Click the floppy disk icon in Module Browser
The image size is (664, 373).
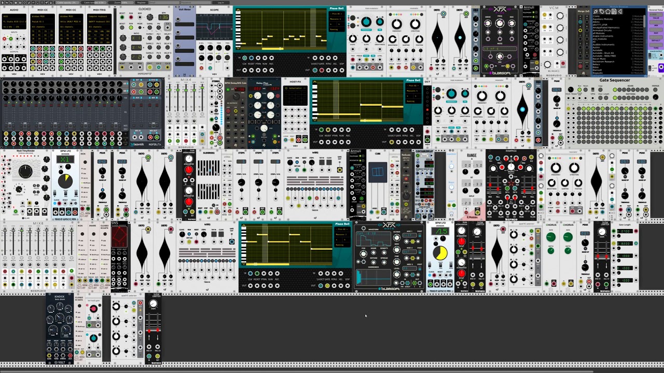(614, 11)
